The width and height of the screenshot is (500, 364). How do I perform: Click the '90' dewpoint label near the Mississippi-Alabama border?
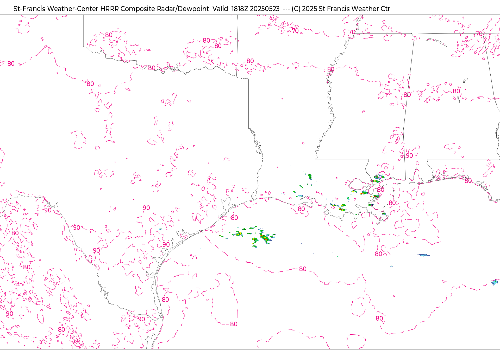click(409, 155)
